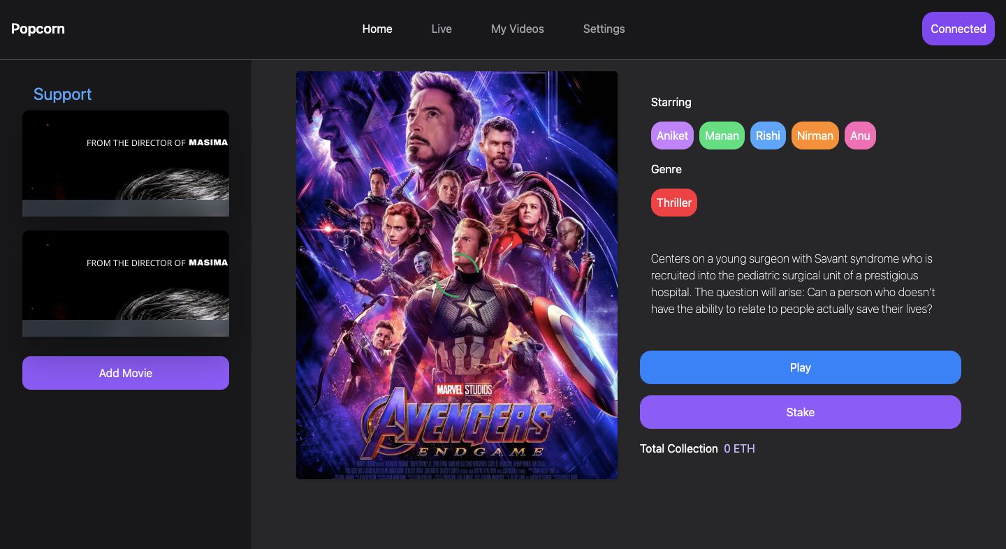This screenshot has height=549, width=1006.
Task: Select the Manan cast tag
Action: (722, 136)
